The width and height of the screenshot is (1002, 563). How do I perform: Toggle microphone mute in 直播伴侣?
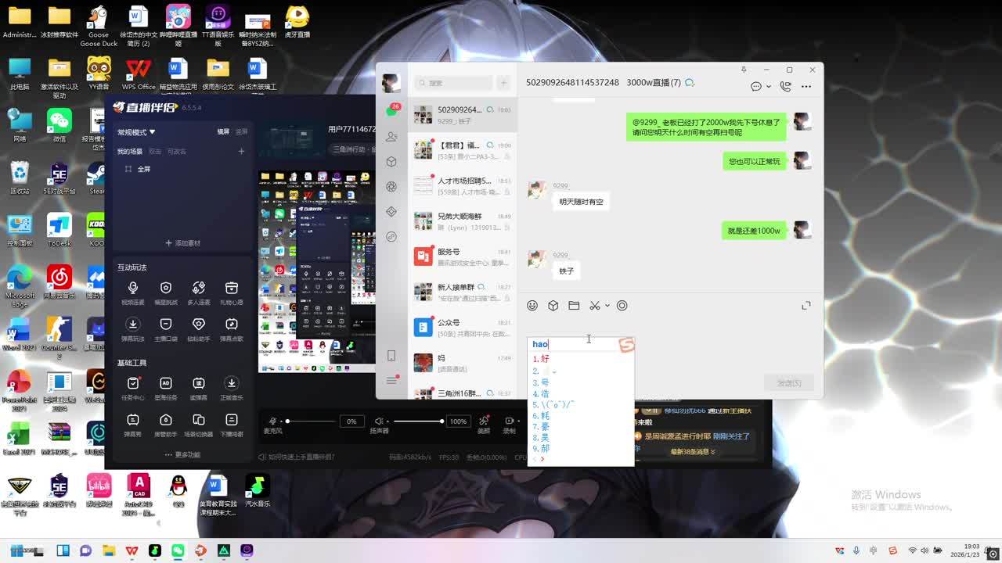point(273,421)
